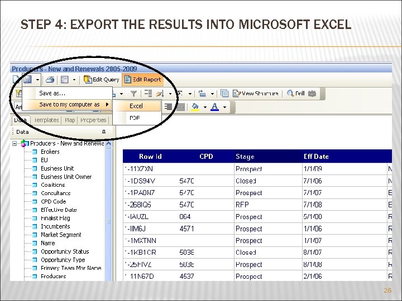Click the font color A icon
The height and width of the screenshot is (301, 402).
214,106
